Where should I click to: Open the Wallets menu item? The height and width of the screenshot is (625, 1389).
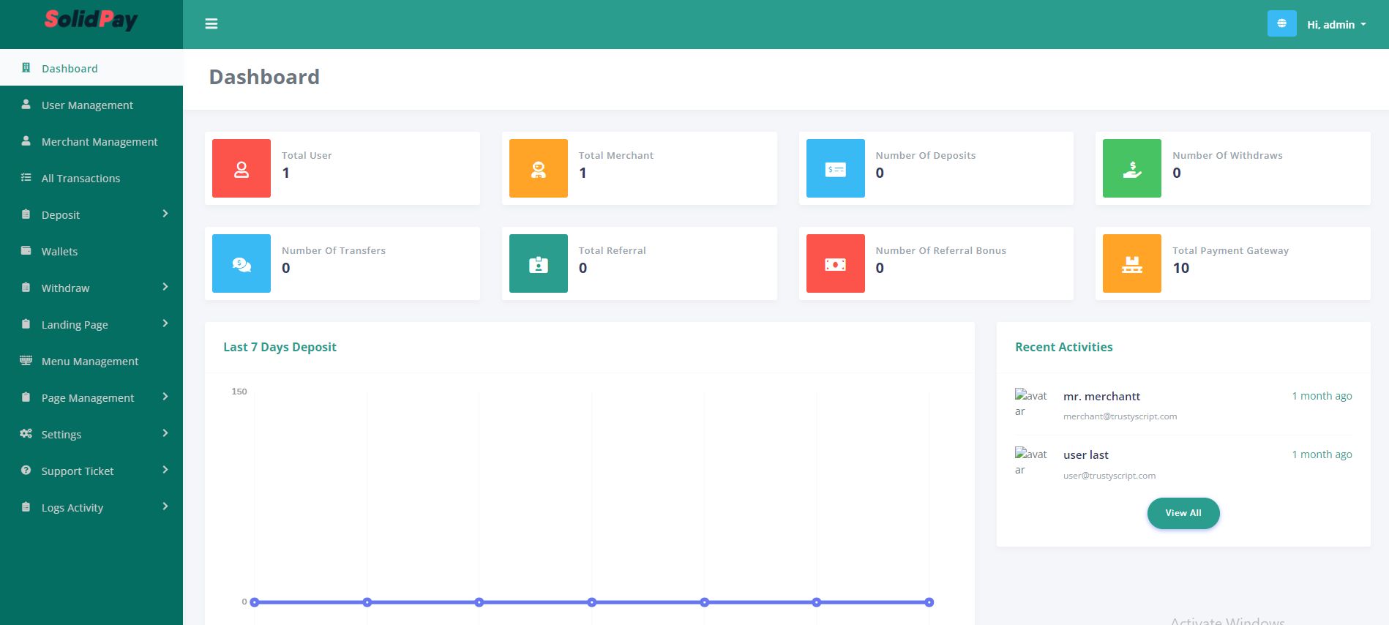[x=91, y=251]
